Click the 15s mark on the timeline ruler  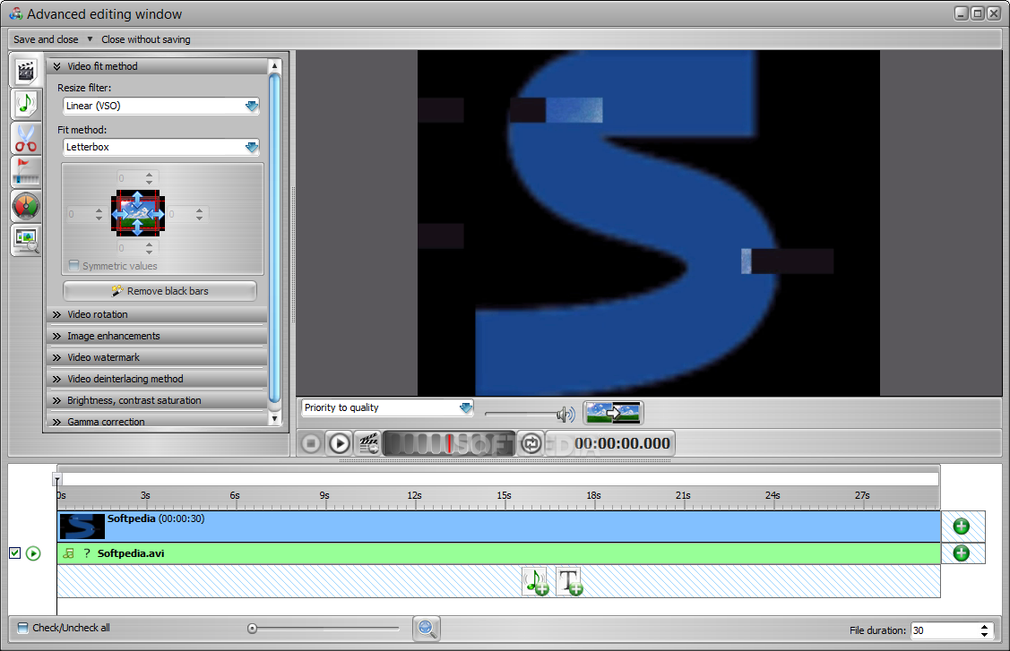[x=504, y=495]
